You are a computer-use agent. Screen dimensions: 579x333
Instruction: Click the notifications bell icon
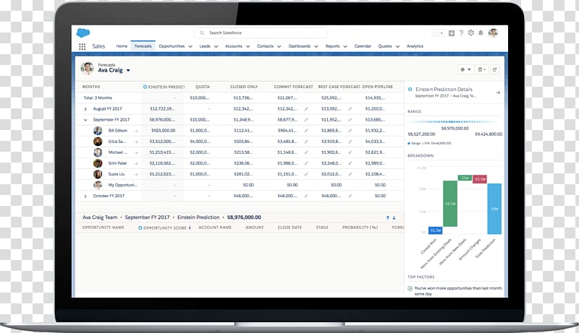tap(482, 33)
